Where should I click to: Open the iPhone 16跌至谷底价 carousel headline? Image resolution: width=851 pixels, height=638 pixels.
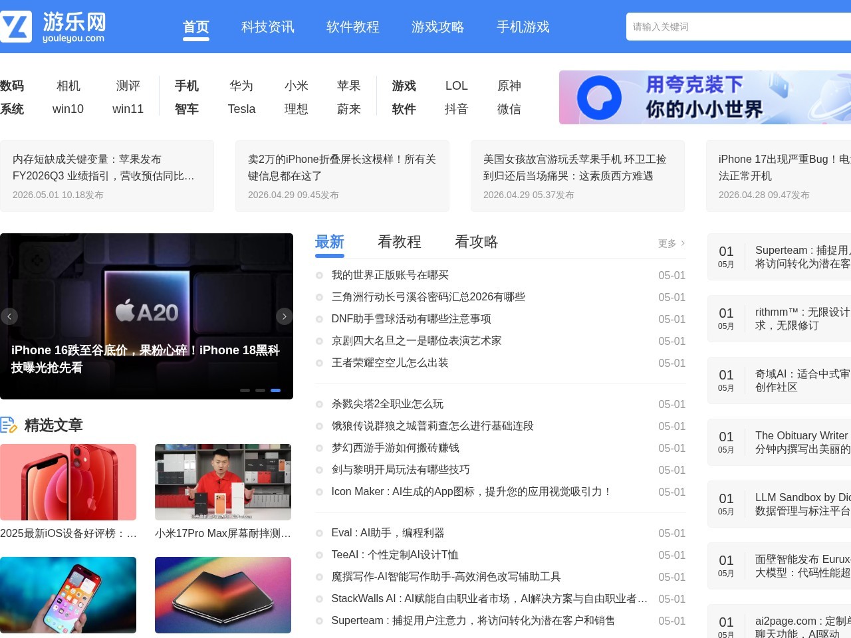point(146,359)
